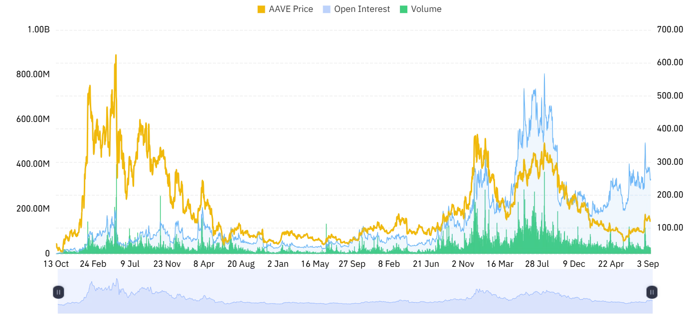Click the '20 Aug' date label
Image resolution: width=699 pixels, height=336 pixels.
241,264
